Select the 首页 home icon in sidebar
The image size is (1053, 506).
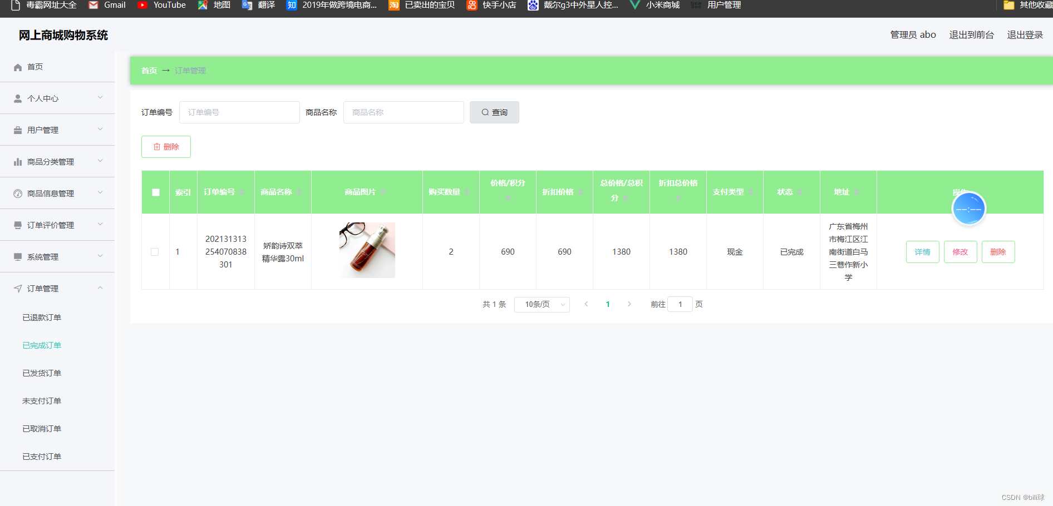click(x=17, y=67)
